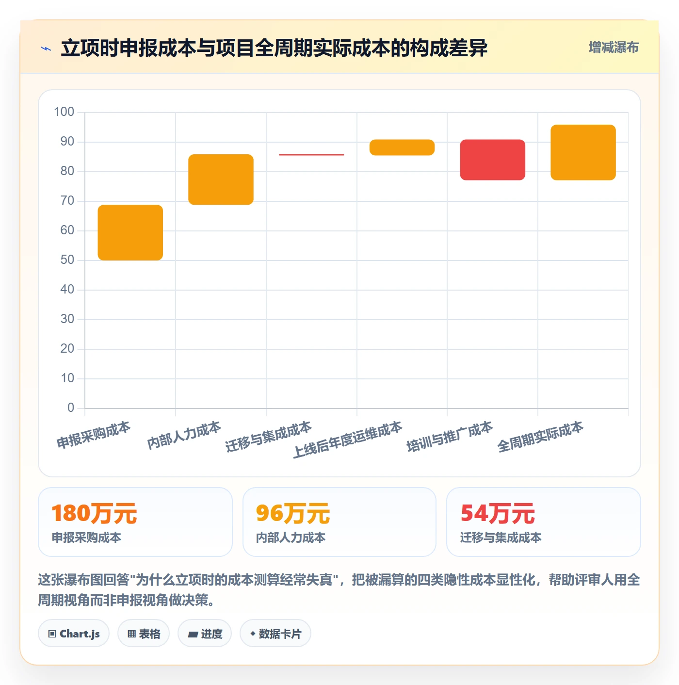
Task: Click the x-axis label 全周期实际成本
Action: (540, 437)
